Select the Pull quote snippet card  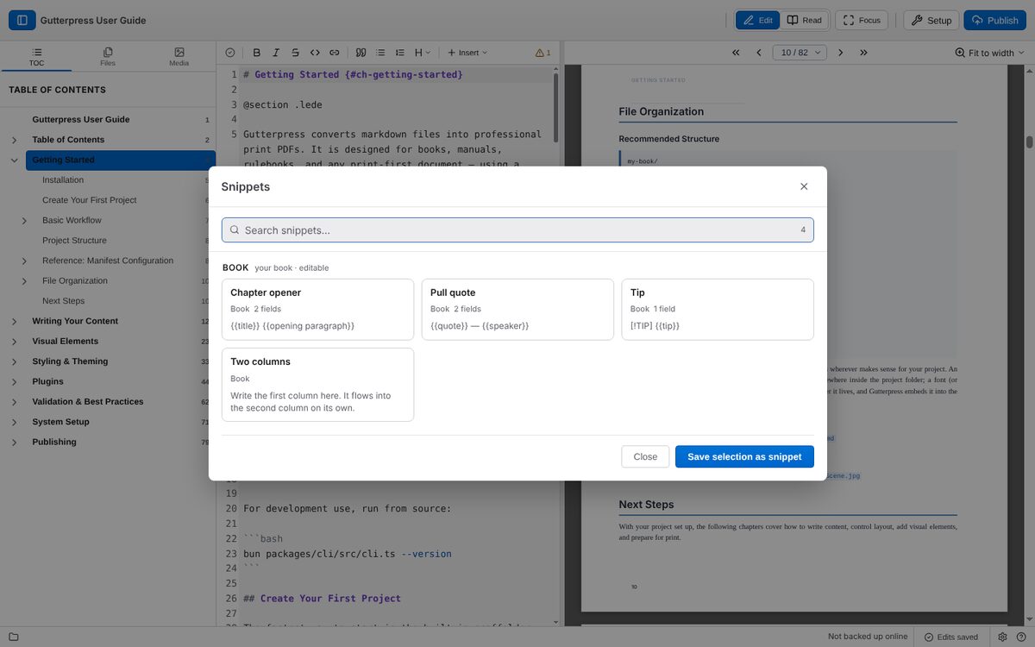pyautogui.click(x=517, y=309)
